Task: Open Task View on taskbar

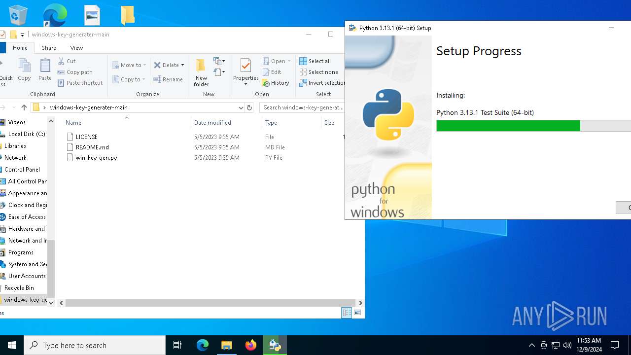Action: click(x=177, y=345)
